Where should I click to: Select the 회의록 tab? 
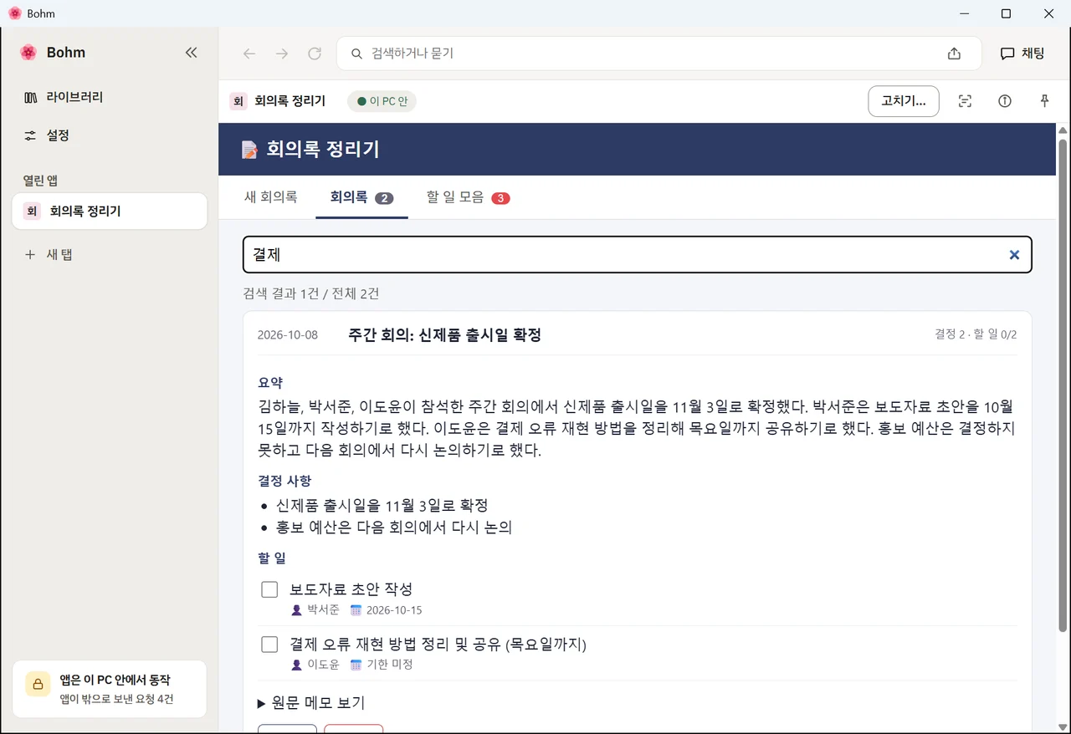coord(361,198)
